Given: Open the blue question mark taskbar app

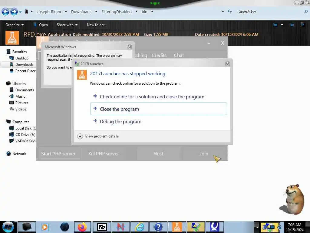Looking at the screenshot, I should tap(158, 227).
